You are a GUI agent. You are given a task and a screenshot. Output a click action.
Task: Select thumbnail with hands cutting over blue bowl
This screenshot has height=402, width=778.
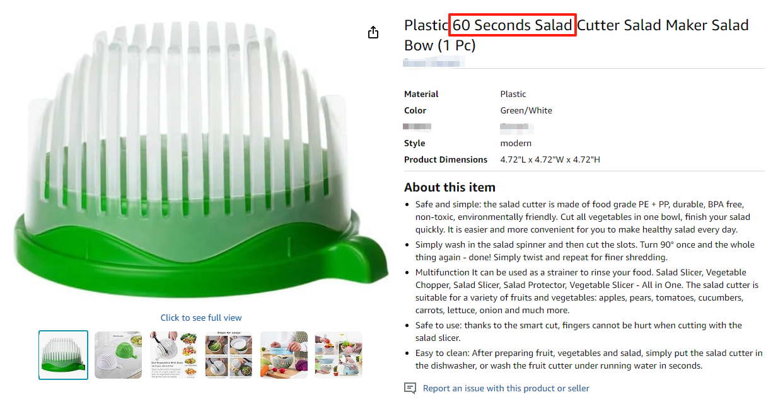coord(284,355)
